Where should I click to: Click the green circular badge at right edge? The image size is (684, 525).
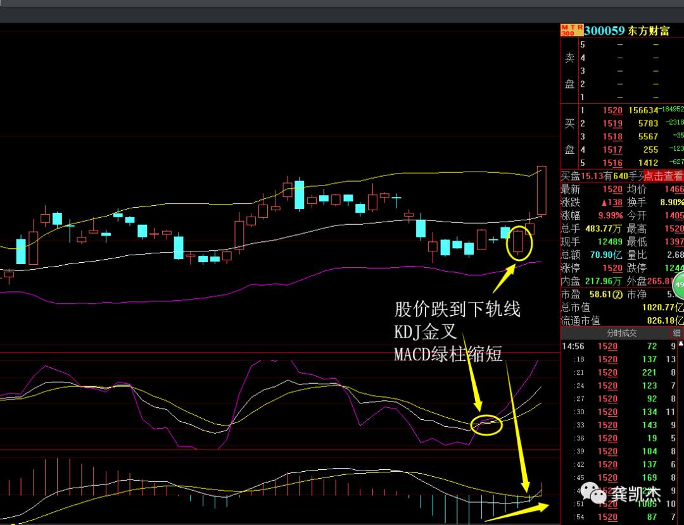[x=679, y=285]
